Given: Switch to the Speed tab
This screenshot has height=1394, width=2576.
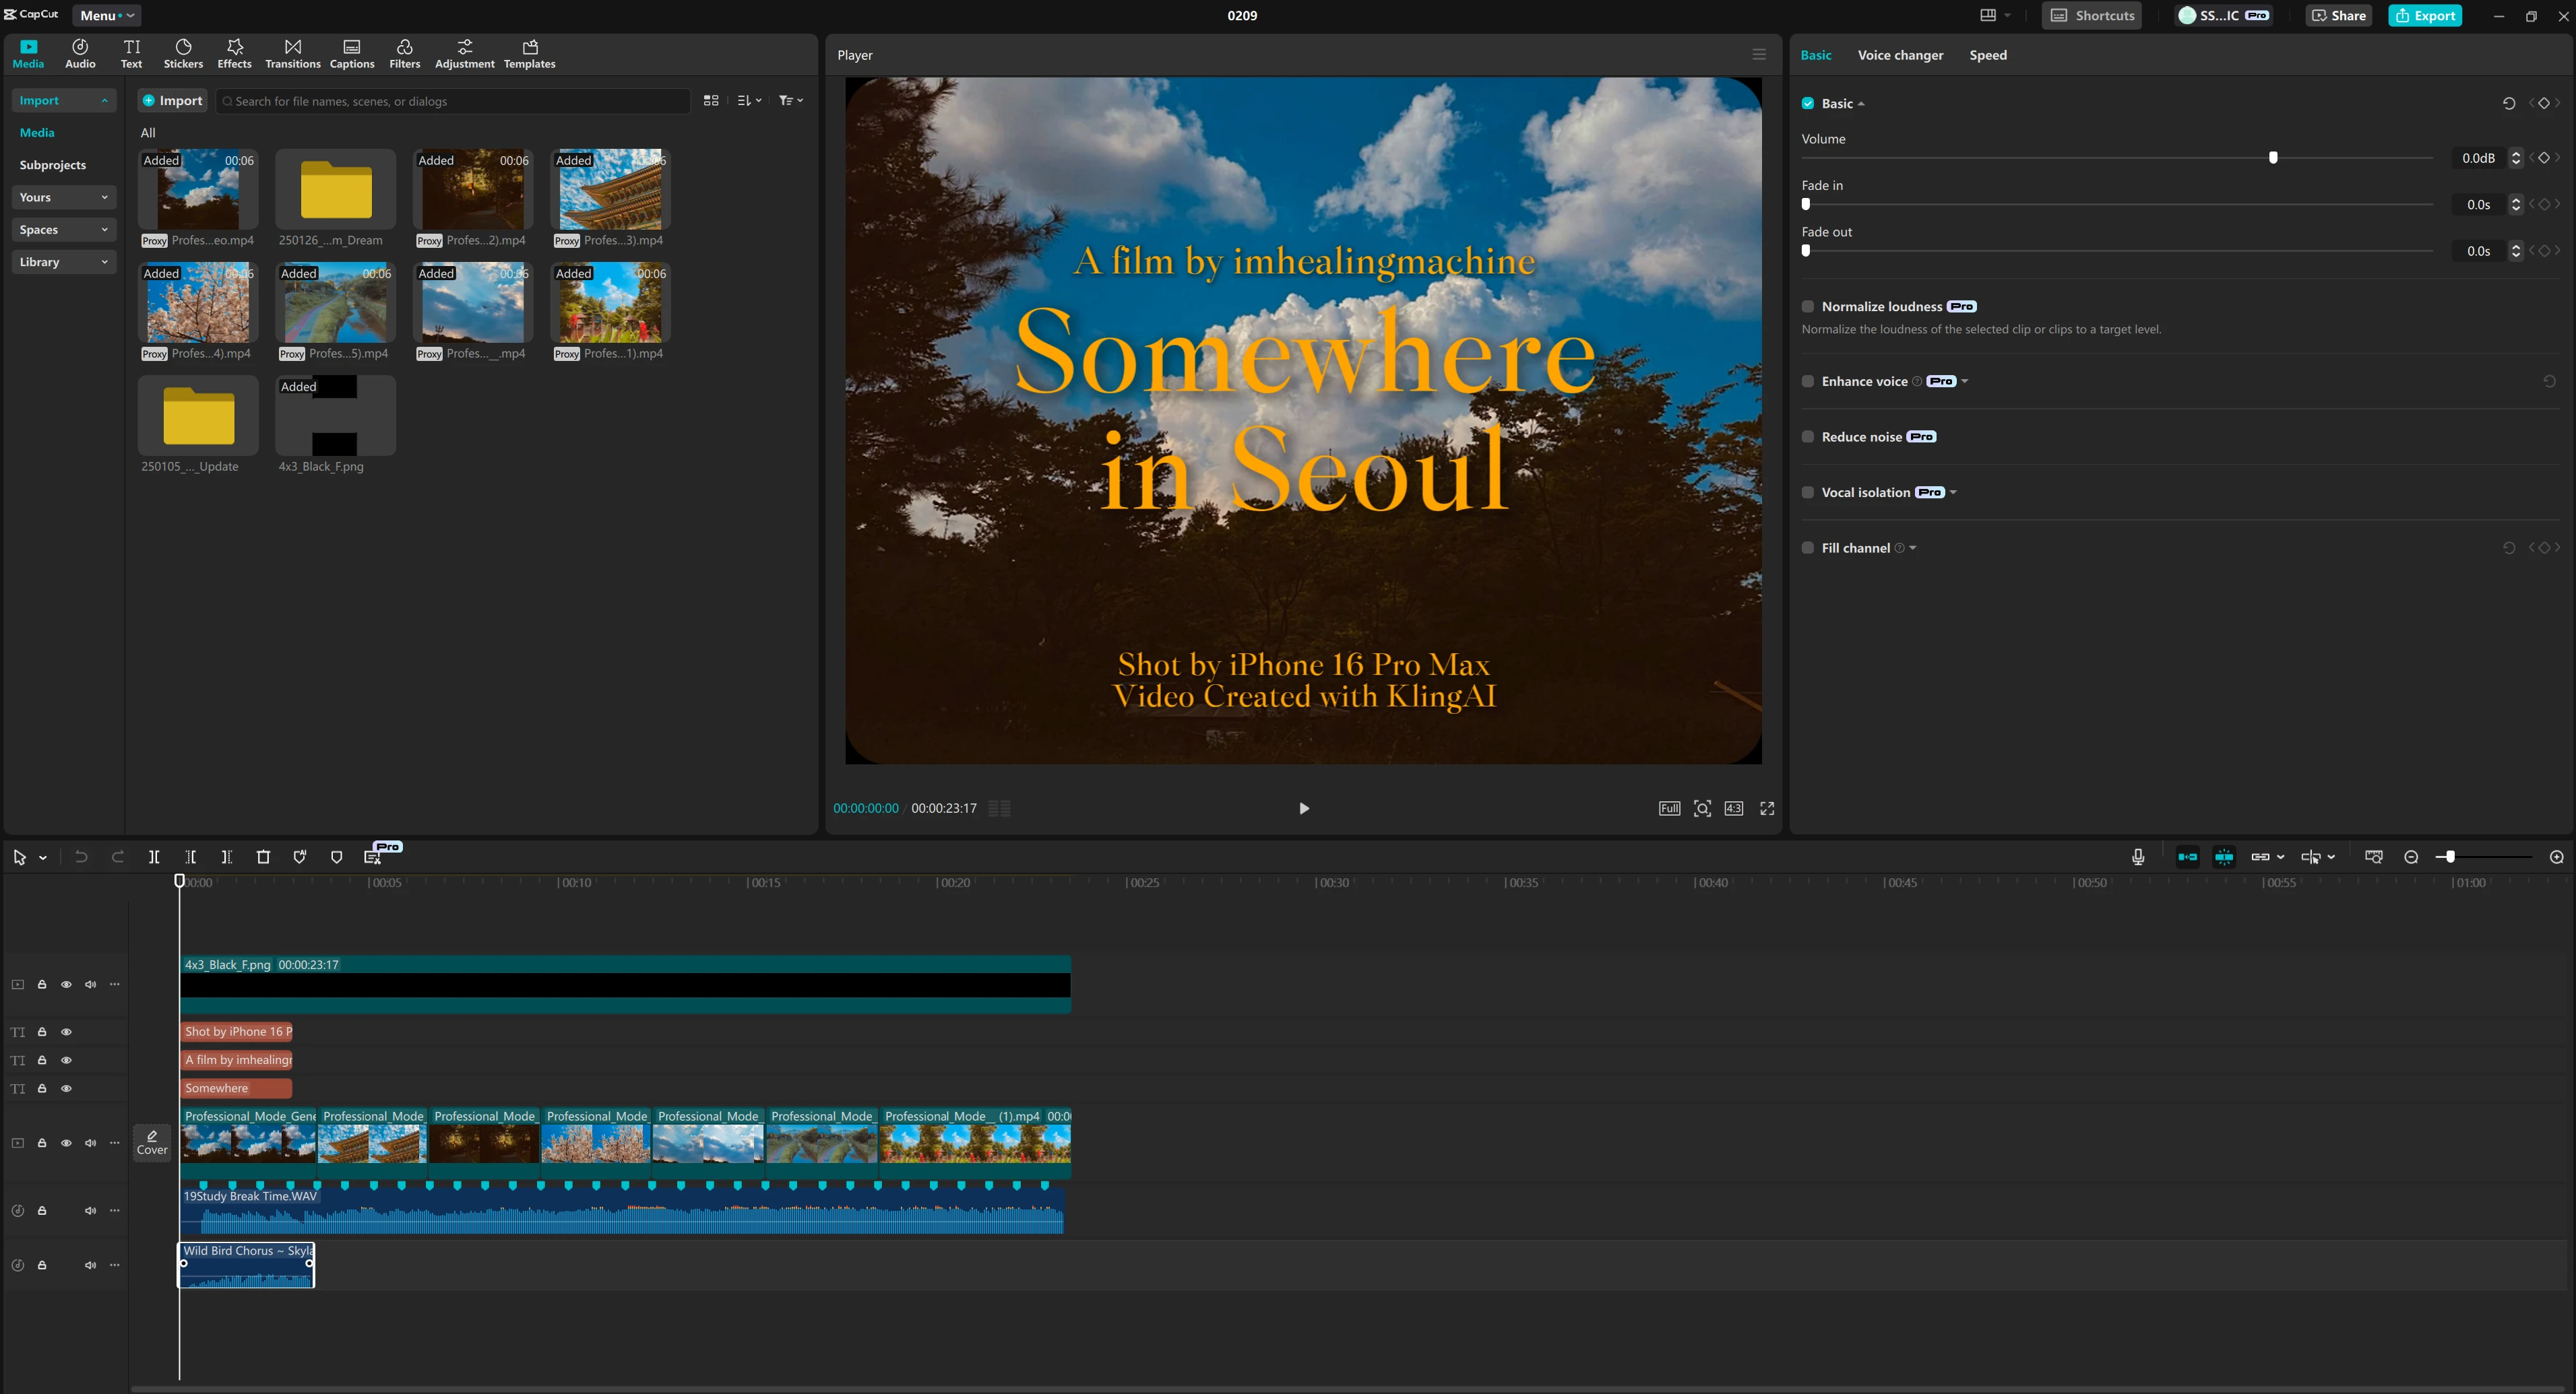Looking at the screenshot, I should point(1988,55).
